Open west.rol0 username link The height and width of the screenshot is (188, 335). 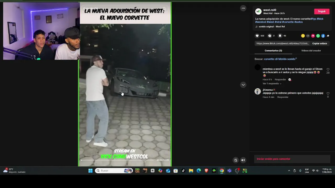[270, 10]
